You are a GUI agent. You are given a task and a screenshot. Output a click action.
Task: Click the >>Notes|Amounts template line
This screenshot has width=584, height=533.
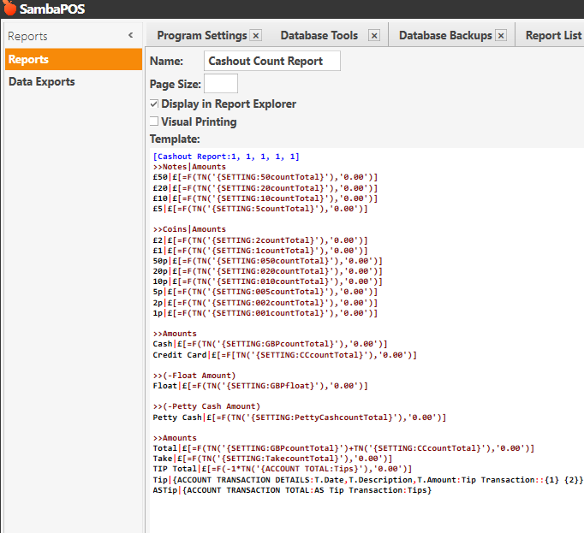(x=189, y=167)
